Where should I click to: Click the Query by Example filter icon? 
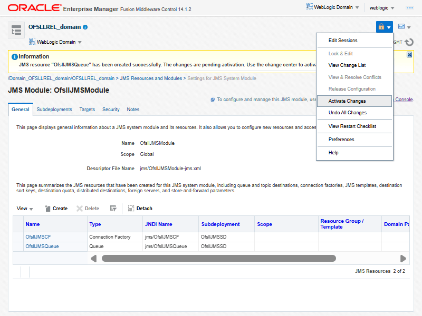click(113, 209)
